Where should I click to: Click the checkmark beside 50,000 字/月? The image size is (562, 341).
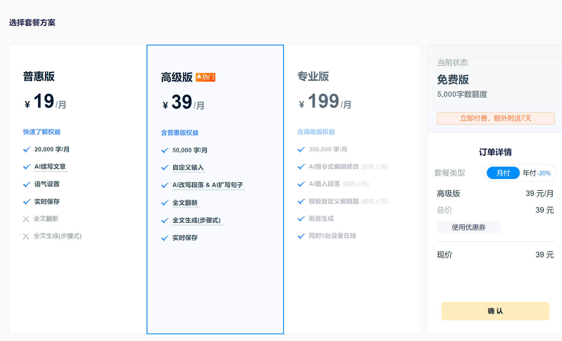coord(165,151)
